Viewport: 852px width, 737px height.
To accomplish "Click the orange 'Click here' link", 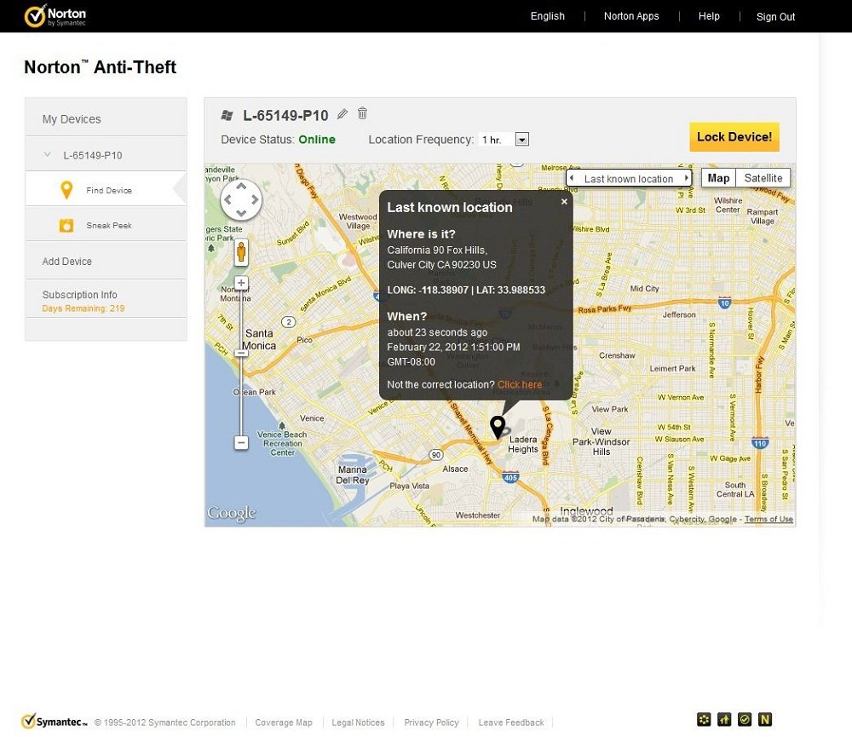I will coord(520,385).
